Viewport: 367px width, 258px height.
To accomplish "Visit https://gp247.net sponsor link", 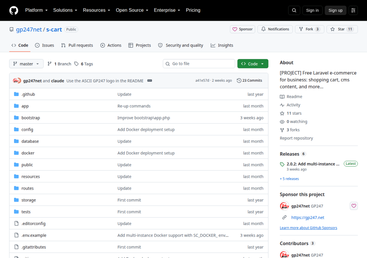I will pyautogui.click(x=308, y=218).
